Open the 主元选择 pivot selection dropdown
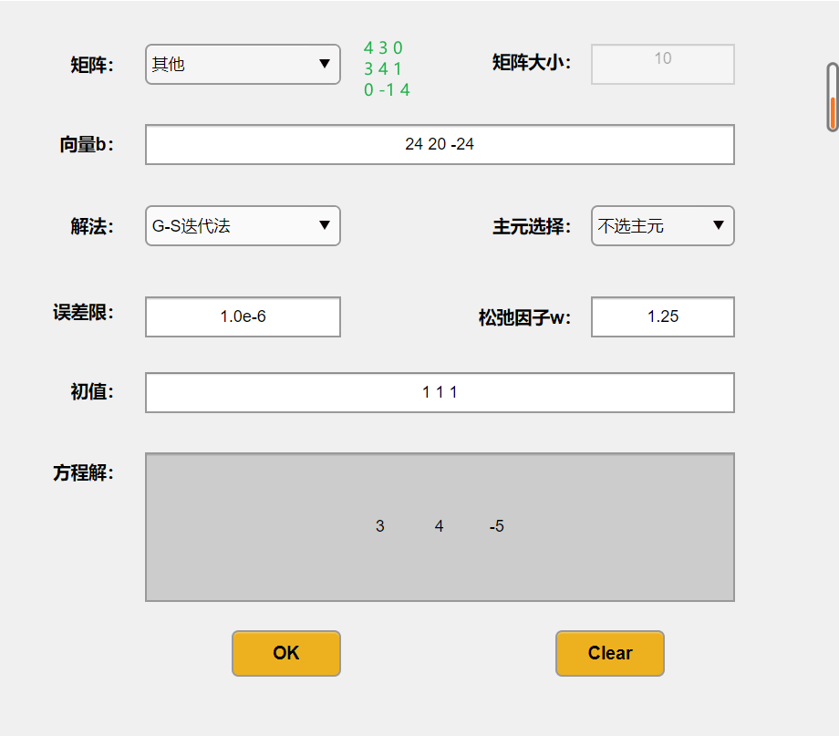The width and height of the screenshot is (839, 736). 662,225
